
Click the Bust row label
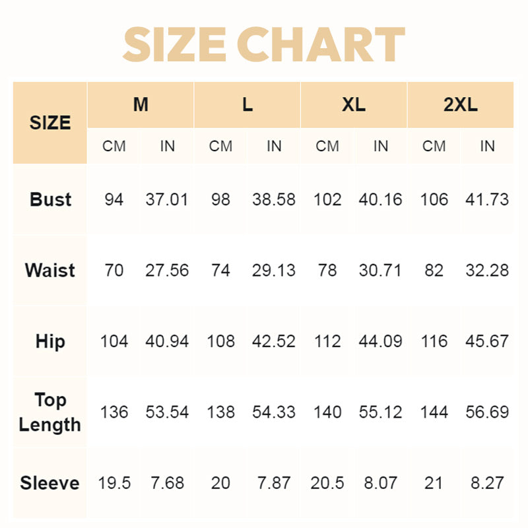point(50,199)
